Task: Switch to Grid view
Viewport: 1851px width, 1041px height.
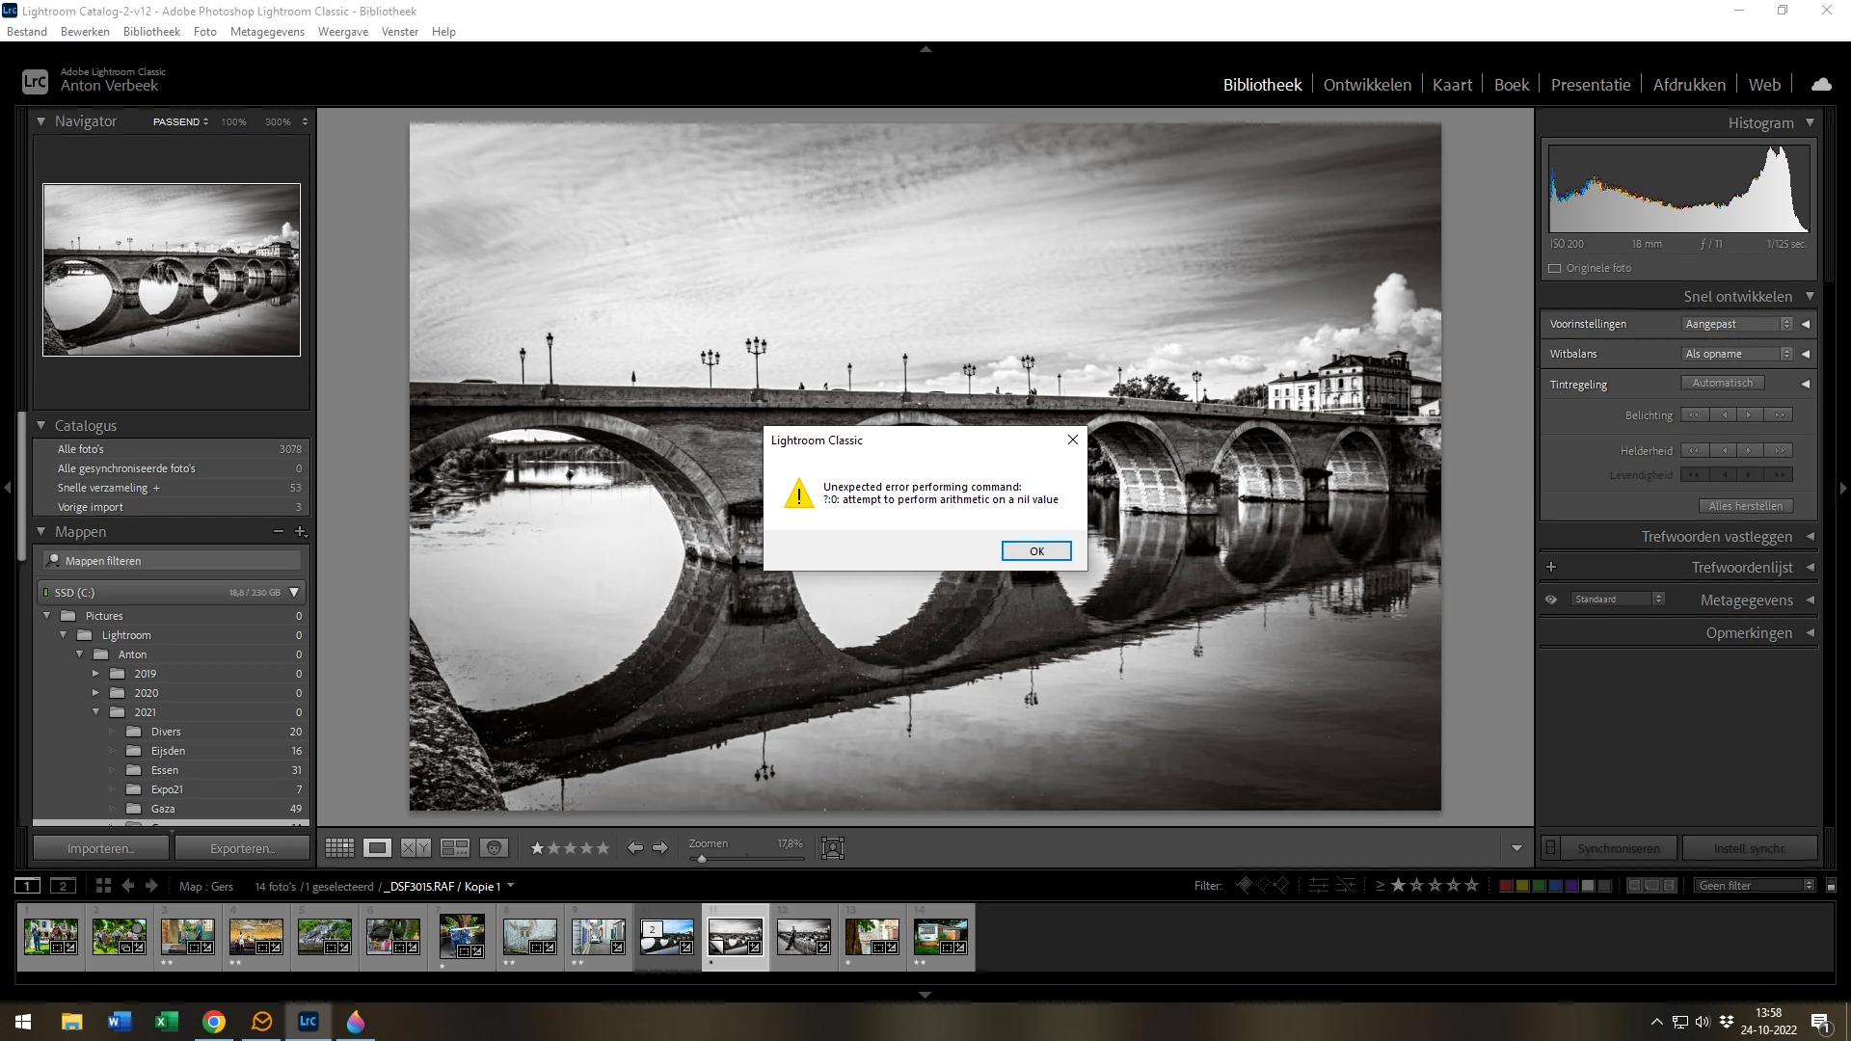Action: 339,848
